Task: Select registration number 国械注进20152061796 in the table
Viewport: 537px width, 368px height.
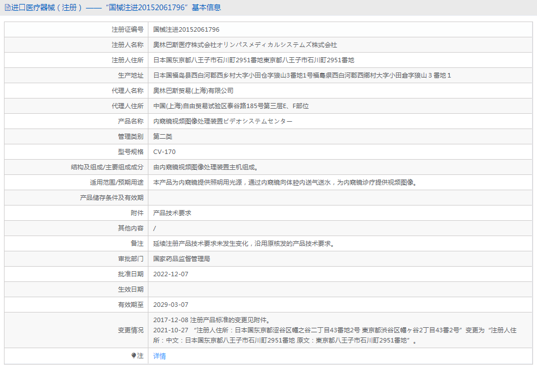Action: pos(186,29)
